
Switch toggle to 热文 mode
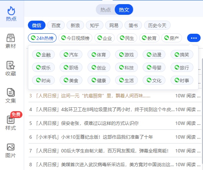tap(124, 10)
